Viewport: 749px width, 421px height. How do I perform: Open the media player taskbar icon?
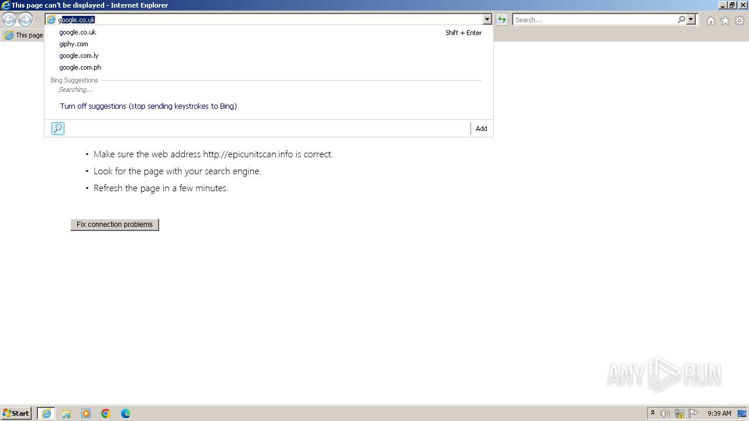(x=86, y=413)
